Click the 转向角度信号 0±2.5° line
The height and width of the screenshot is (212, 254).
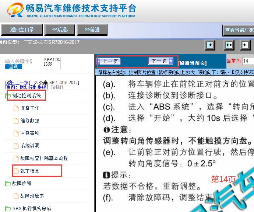click(x=172, y=163)
